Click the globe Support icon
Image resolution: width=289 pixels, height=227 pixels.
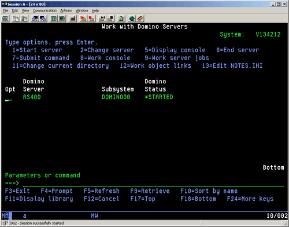point(132,19)
